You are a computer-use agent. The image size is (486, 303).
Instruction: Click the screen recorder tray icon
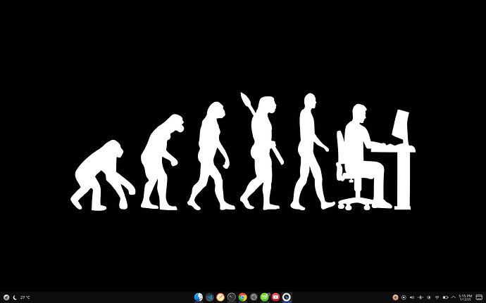[404, 297]
